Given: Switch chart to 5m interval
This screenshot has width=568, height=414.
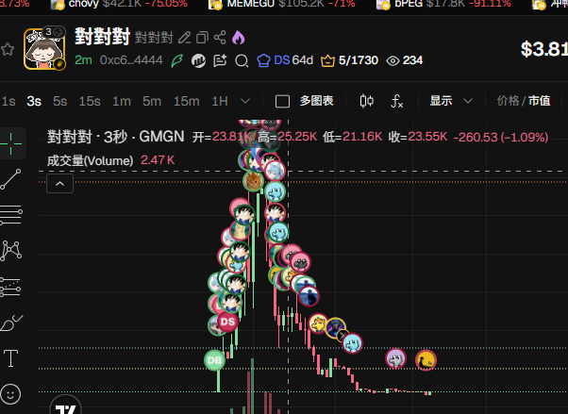Looking at the screenshot, I should point(152,101).
